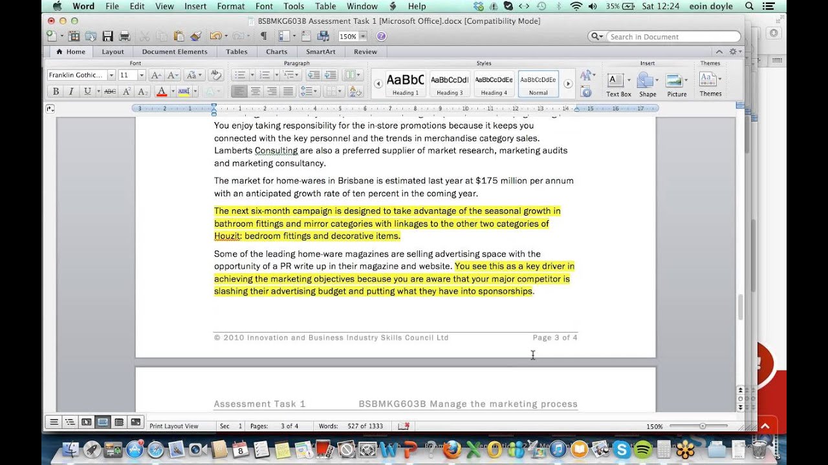The height and width of the screenshot is (465, 828).
Task: Switch to the Tables ribbon tab
Action: (x=237, y=52)
